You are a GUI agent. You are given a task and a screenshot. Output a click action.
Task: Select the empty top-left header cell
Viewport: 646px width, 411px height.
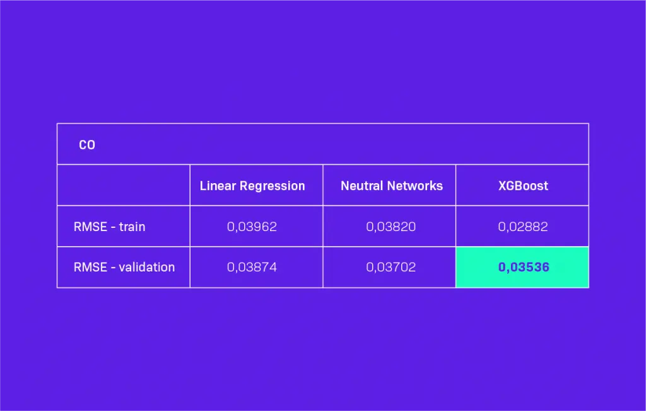click(123, 186)
